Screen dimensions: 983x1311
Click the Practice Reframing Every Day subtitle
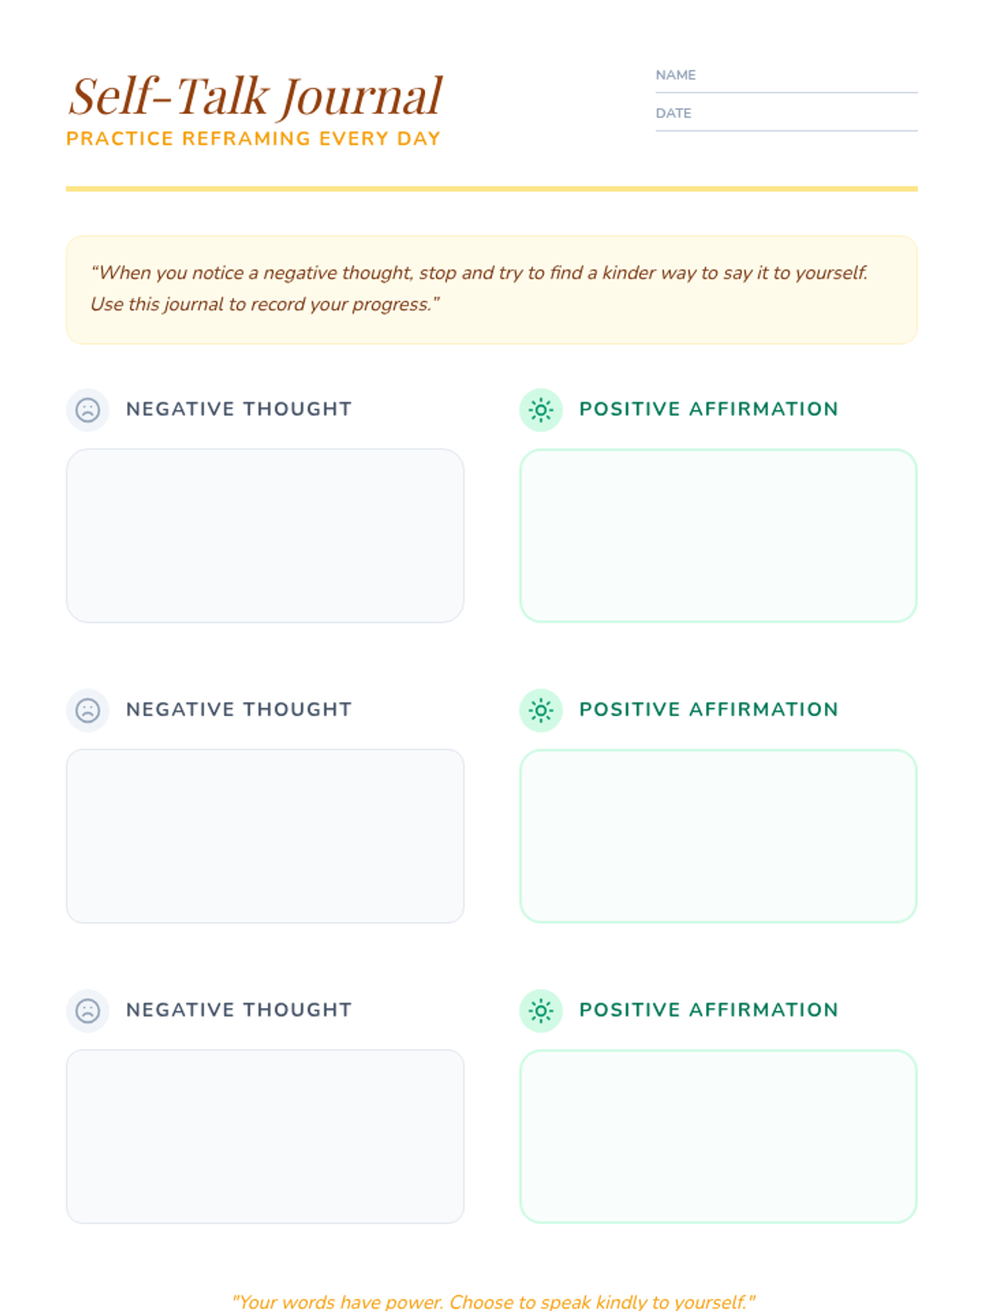click(253, 138)
